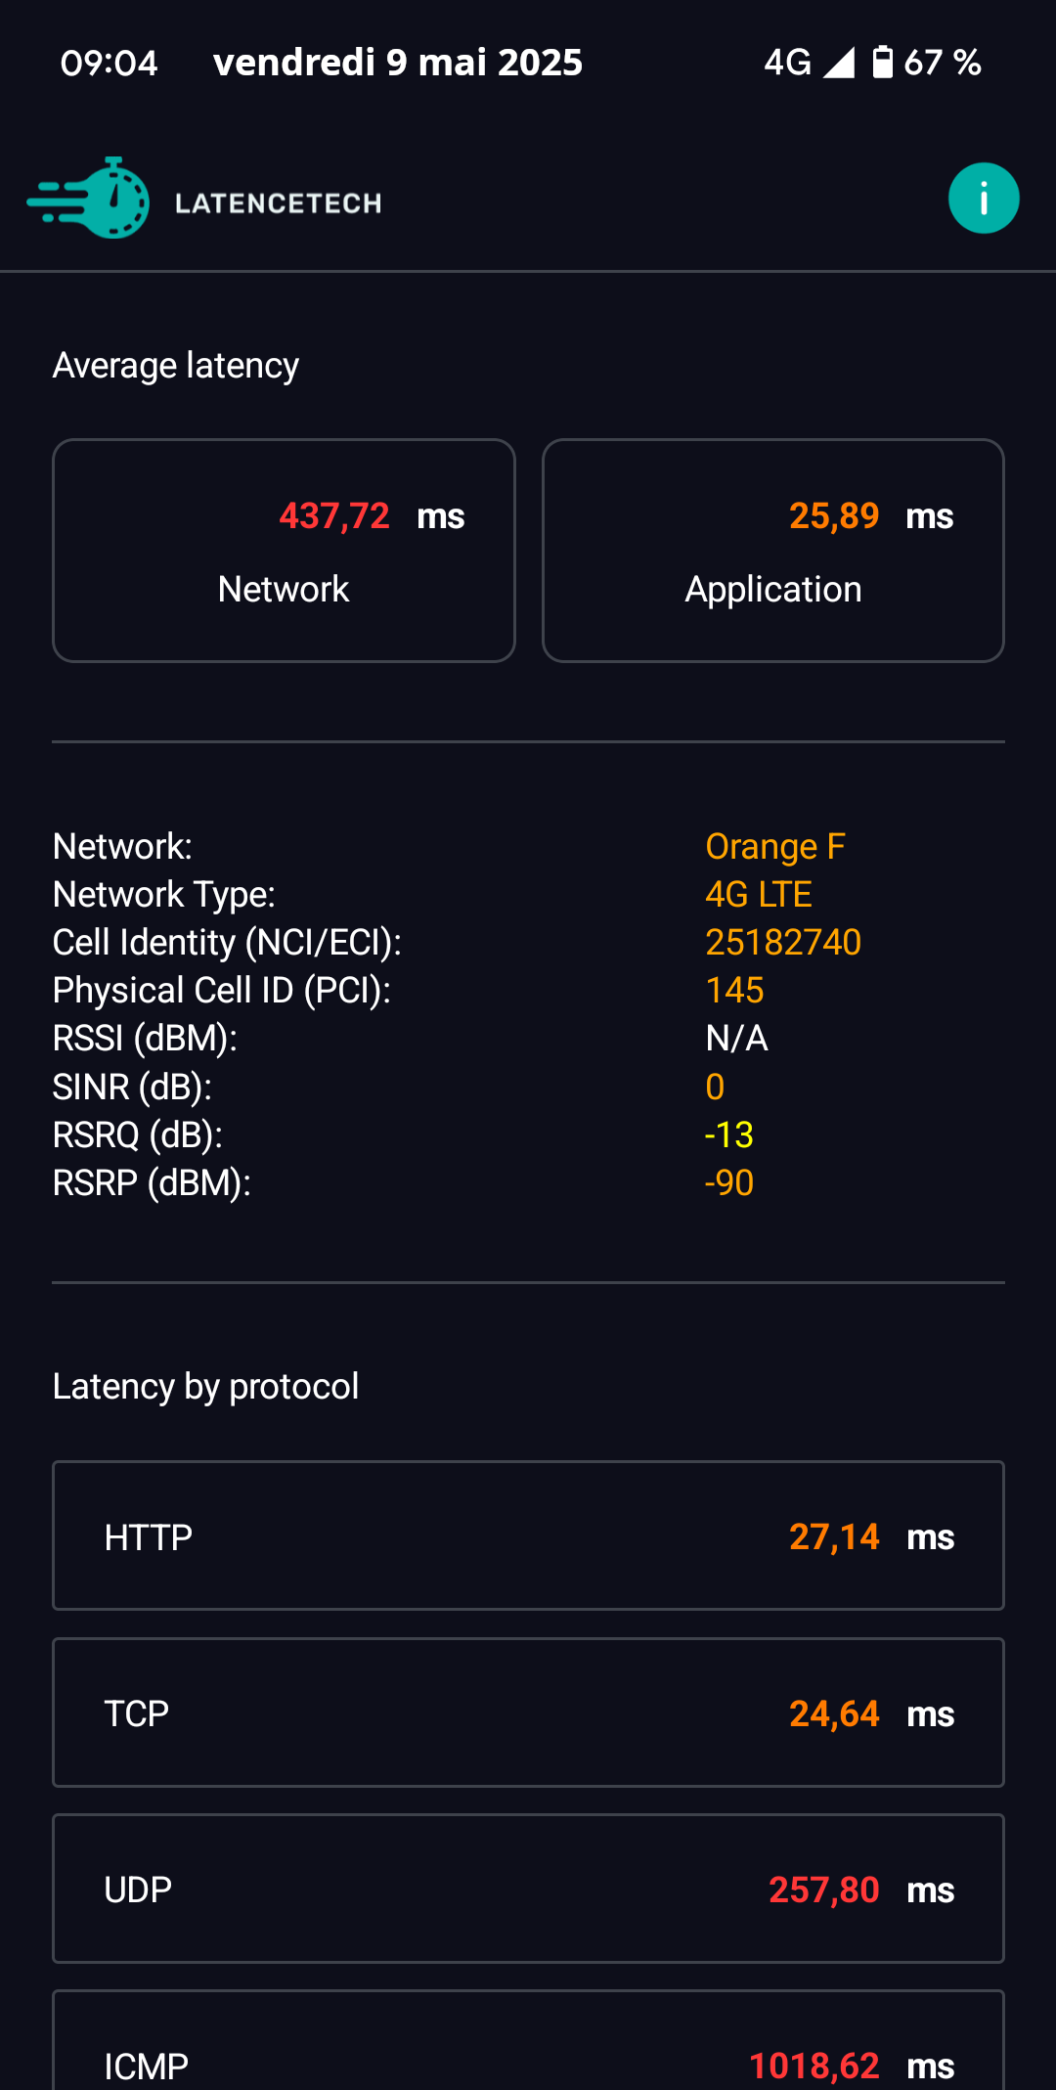The image size is (1056, 2090).
Task: Open the UDP latency row
Action: click(x=528, y=1889)
